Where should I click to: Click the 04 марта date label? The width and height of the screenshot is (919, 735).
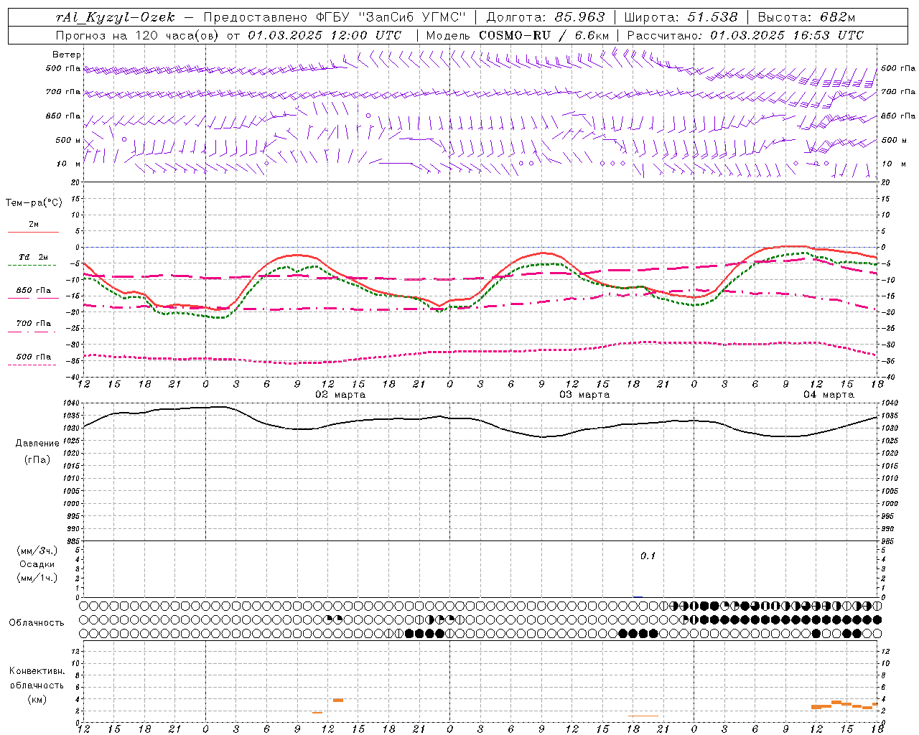click(x=829, y=395)
